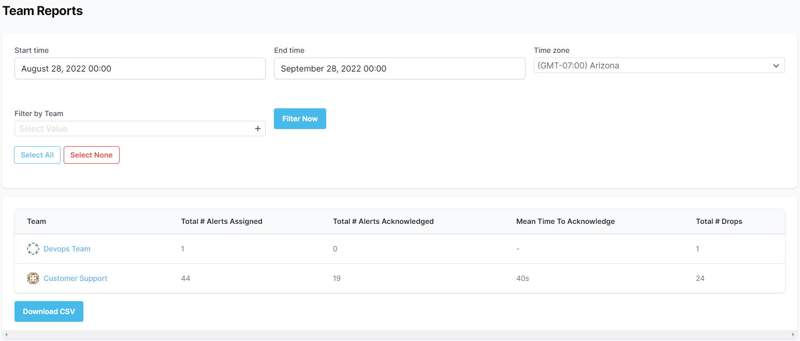Image resolution: width=800 pixels, height=341 pixels.
Task: Click the horizontal scrollbar right arrow
Action: coord(794,335)
